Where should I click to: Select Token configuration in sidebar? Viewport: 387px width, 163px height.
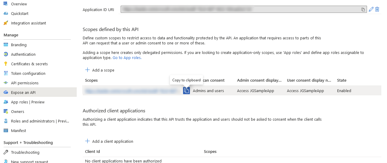pyautogui.click(x=28, y=74)
